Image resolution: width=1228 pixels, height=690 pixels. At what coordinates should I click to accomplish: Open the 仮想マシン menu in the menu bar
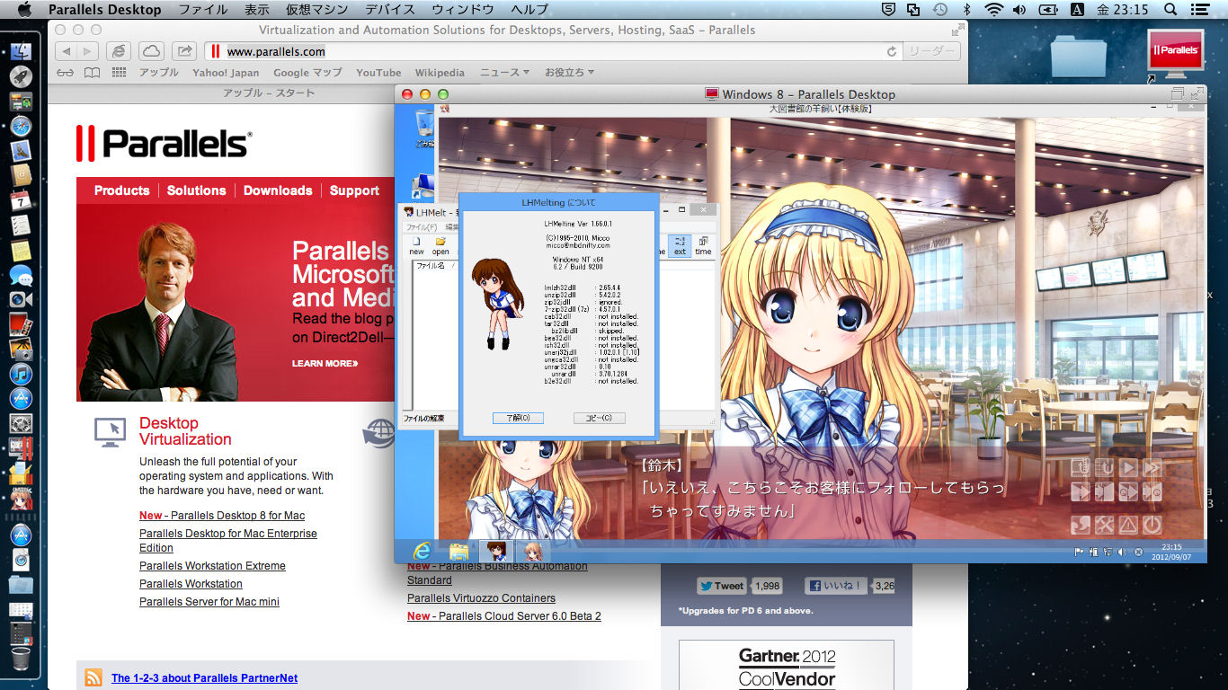click(316, 10)
